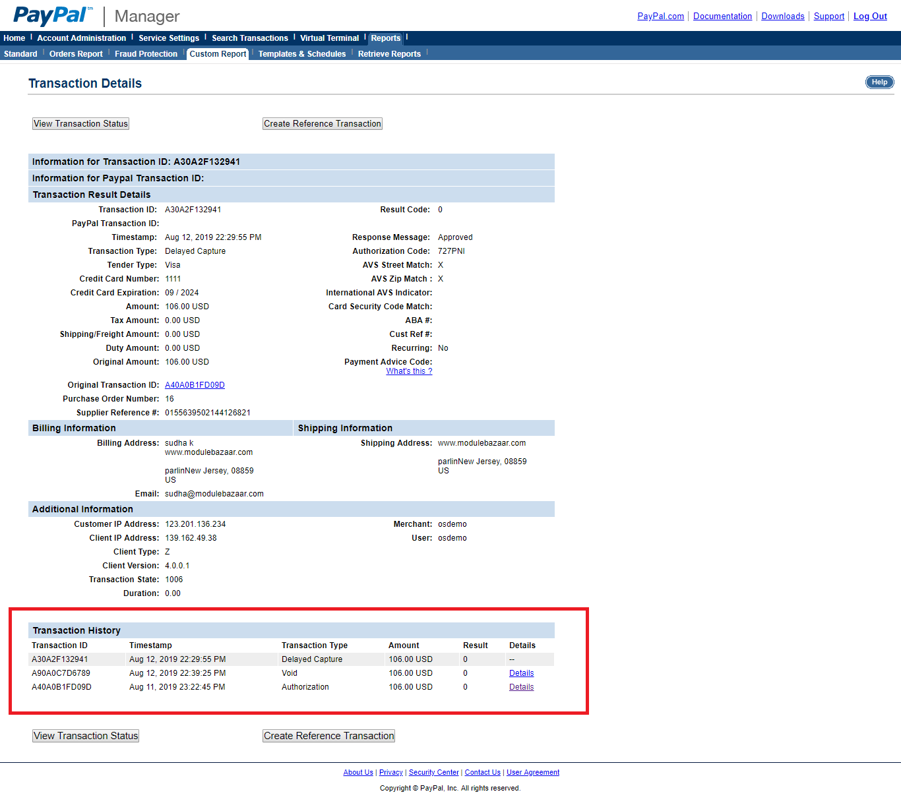Open About Us footer link
The image size is (901, 811).
coord(358,773)
